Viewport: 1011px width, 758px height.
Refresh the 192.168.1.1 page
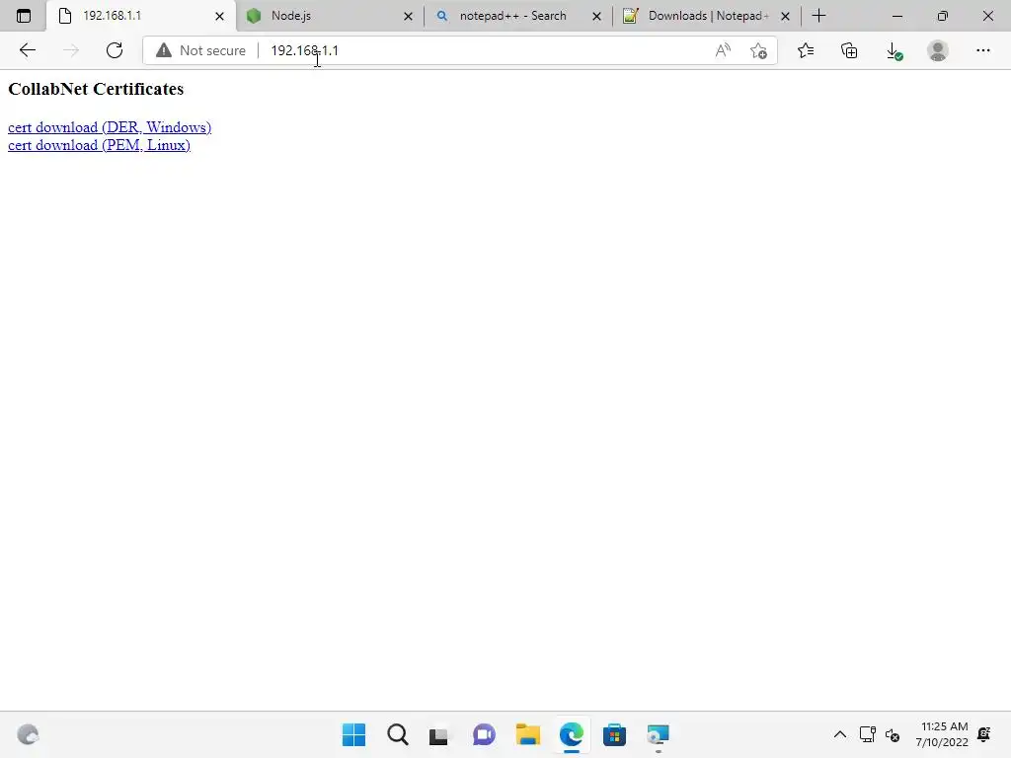click(x=115, y=50)
